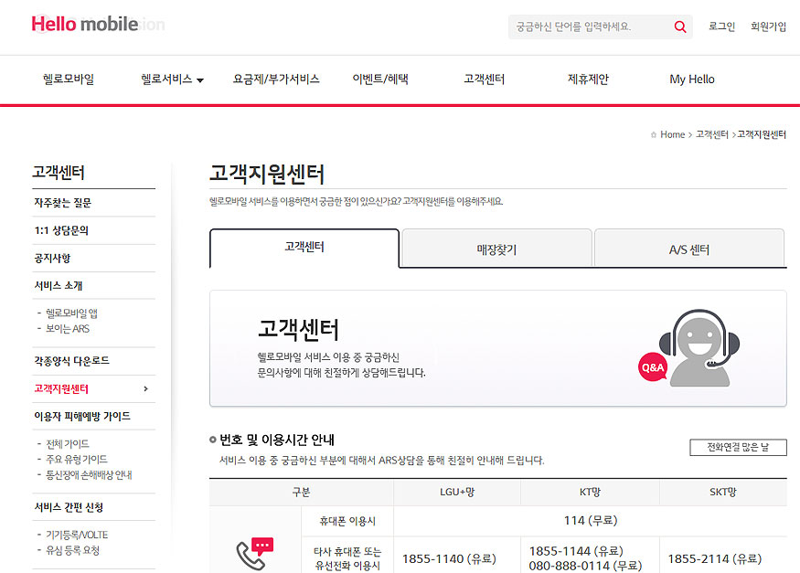
Task: Go to My Hello menu
Action: pyautogui.click(x=691, y=80)
